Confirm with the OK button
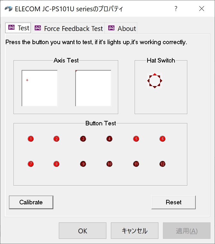This screenshot has height=244, width=215. coord(83,230)
